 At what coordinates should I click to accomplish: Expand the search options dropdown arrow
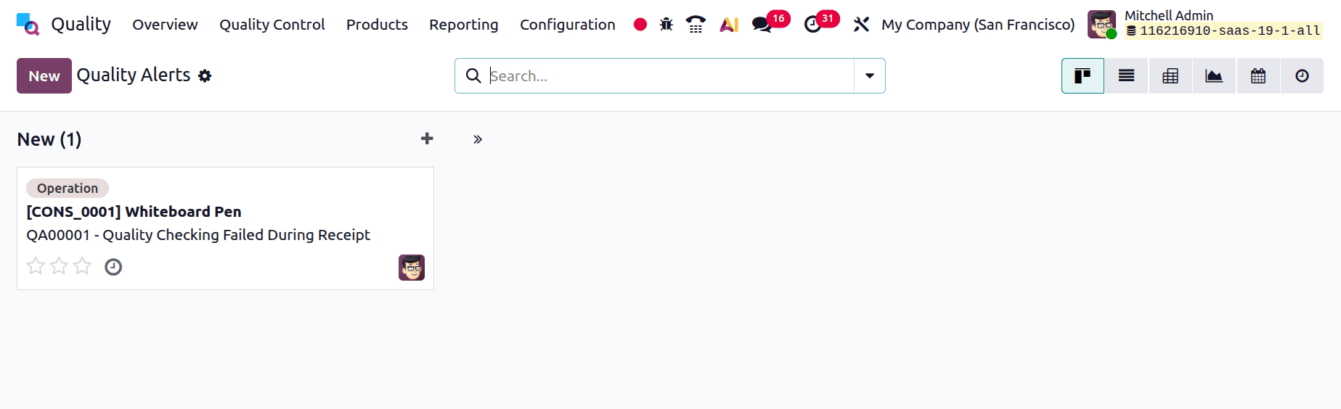pos(870,75)
